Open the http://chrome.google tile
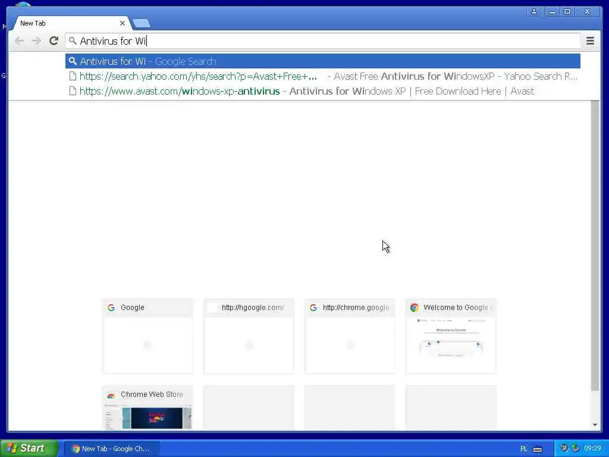This screenshot has width=609, height=457. [x=350, y=336]
